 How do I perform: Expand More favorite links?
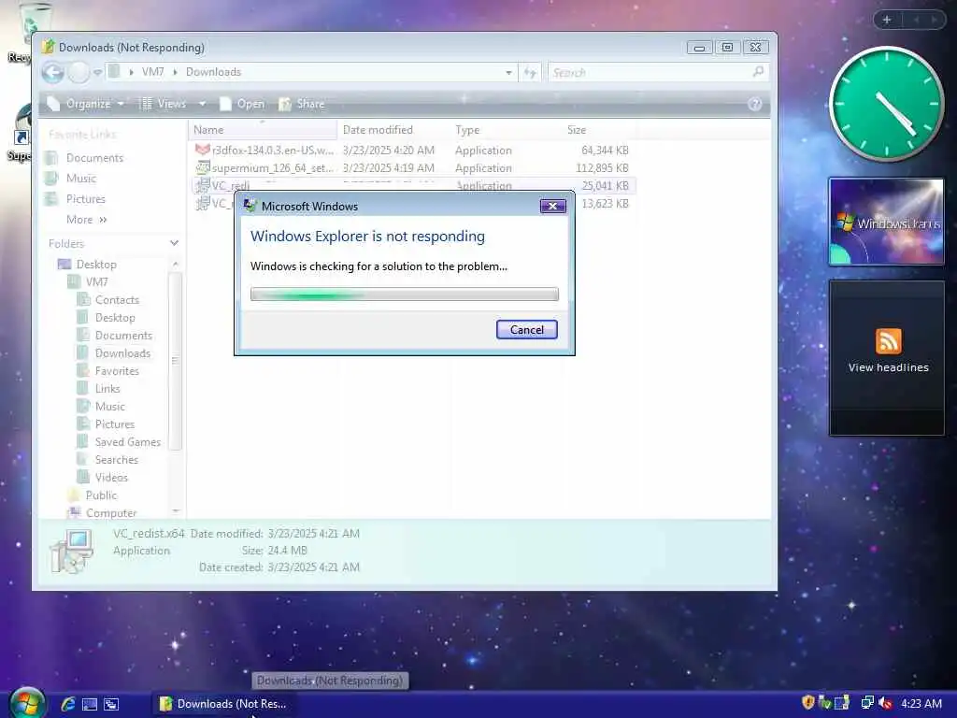87,219
